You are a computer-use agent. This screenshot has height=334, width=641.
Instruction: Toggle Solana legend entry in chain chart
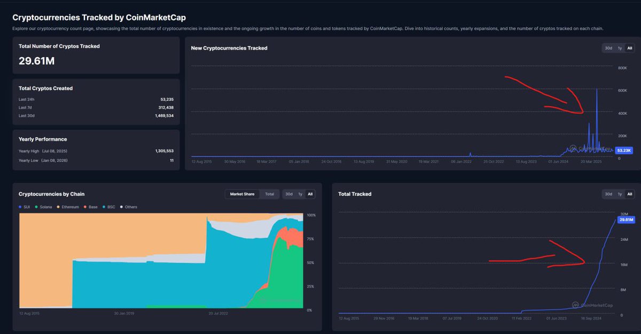click(43, 207)
